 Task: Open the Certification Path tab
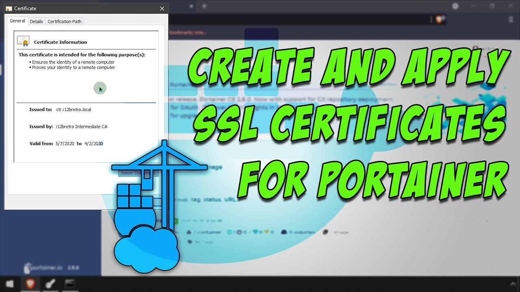(65, 21)
